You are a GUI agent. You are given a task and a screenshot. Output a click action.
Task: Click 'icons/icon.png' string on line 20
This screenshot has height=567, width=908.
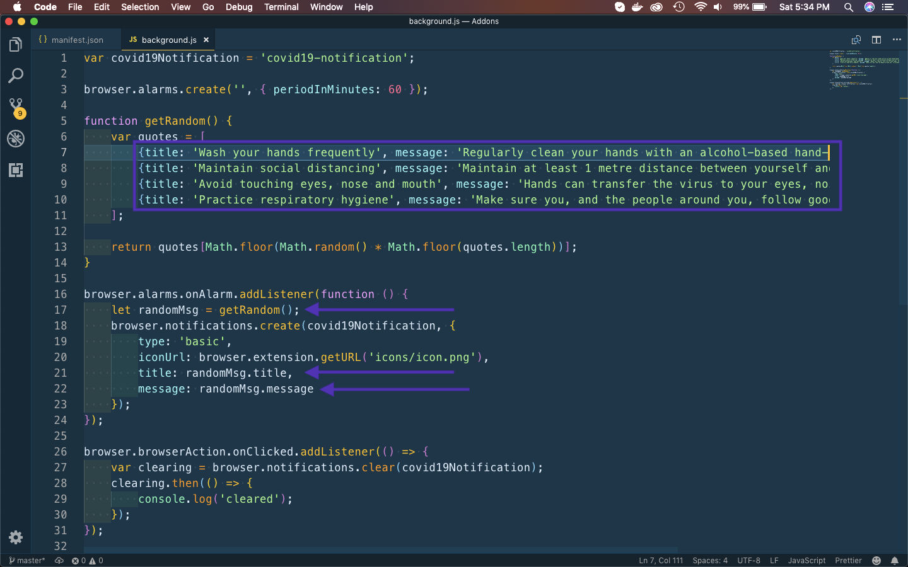pyautogui.click(x=422, y=357)
